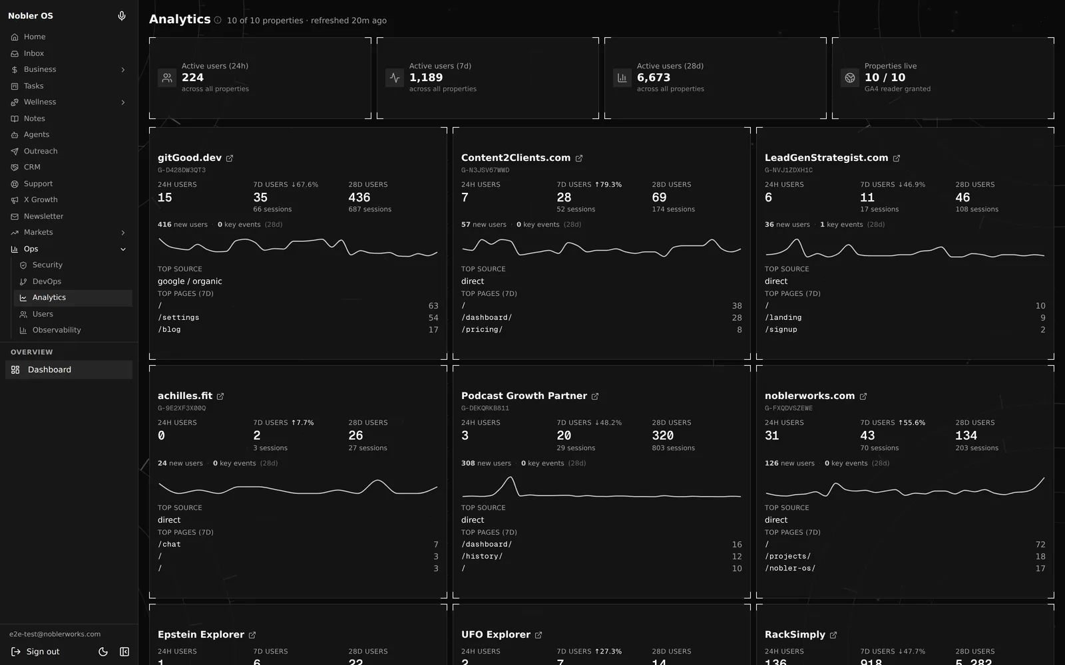Expand the Markets submenu chevron
The height and width of the screenshot is (665, 1065).
click(123, 233)
